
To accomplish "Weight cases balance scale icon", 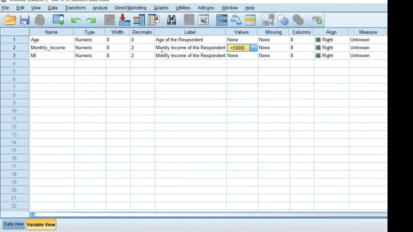I will tap(236, 20).
